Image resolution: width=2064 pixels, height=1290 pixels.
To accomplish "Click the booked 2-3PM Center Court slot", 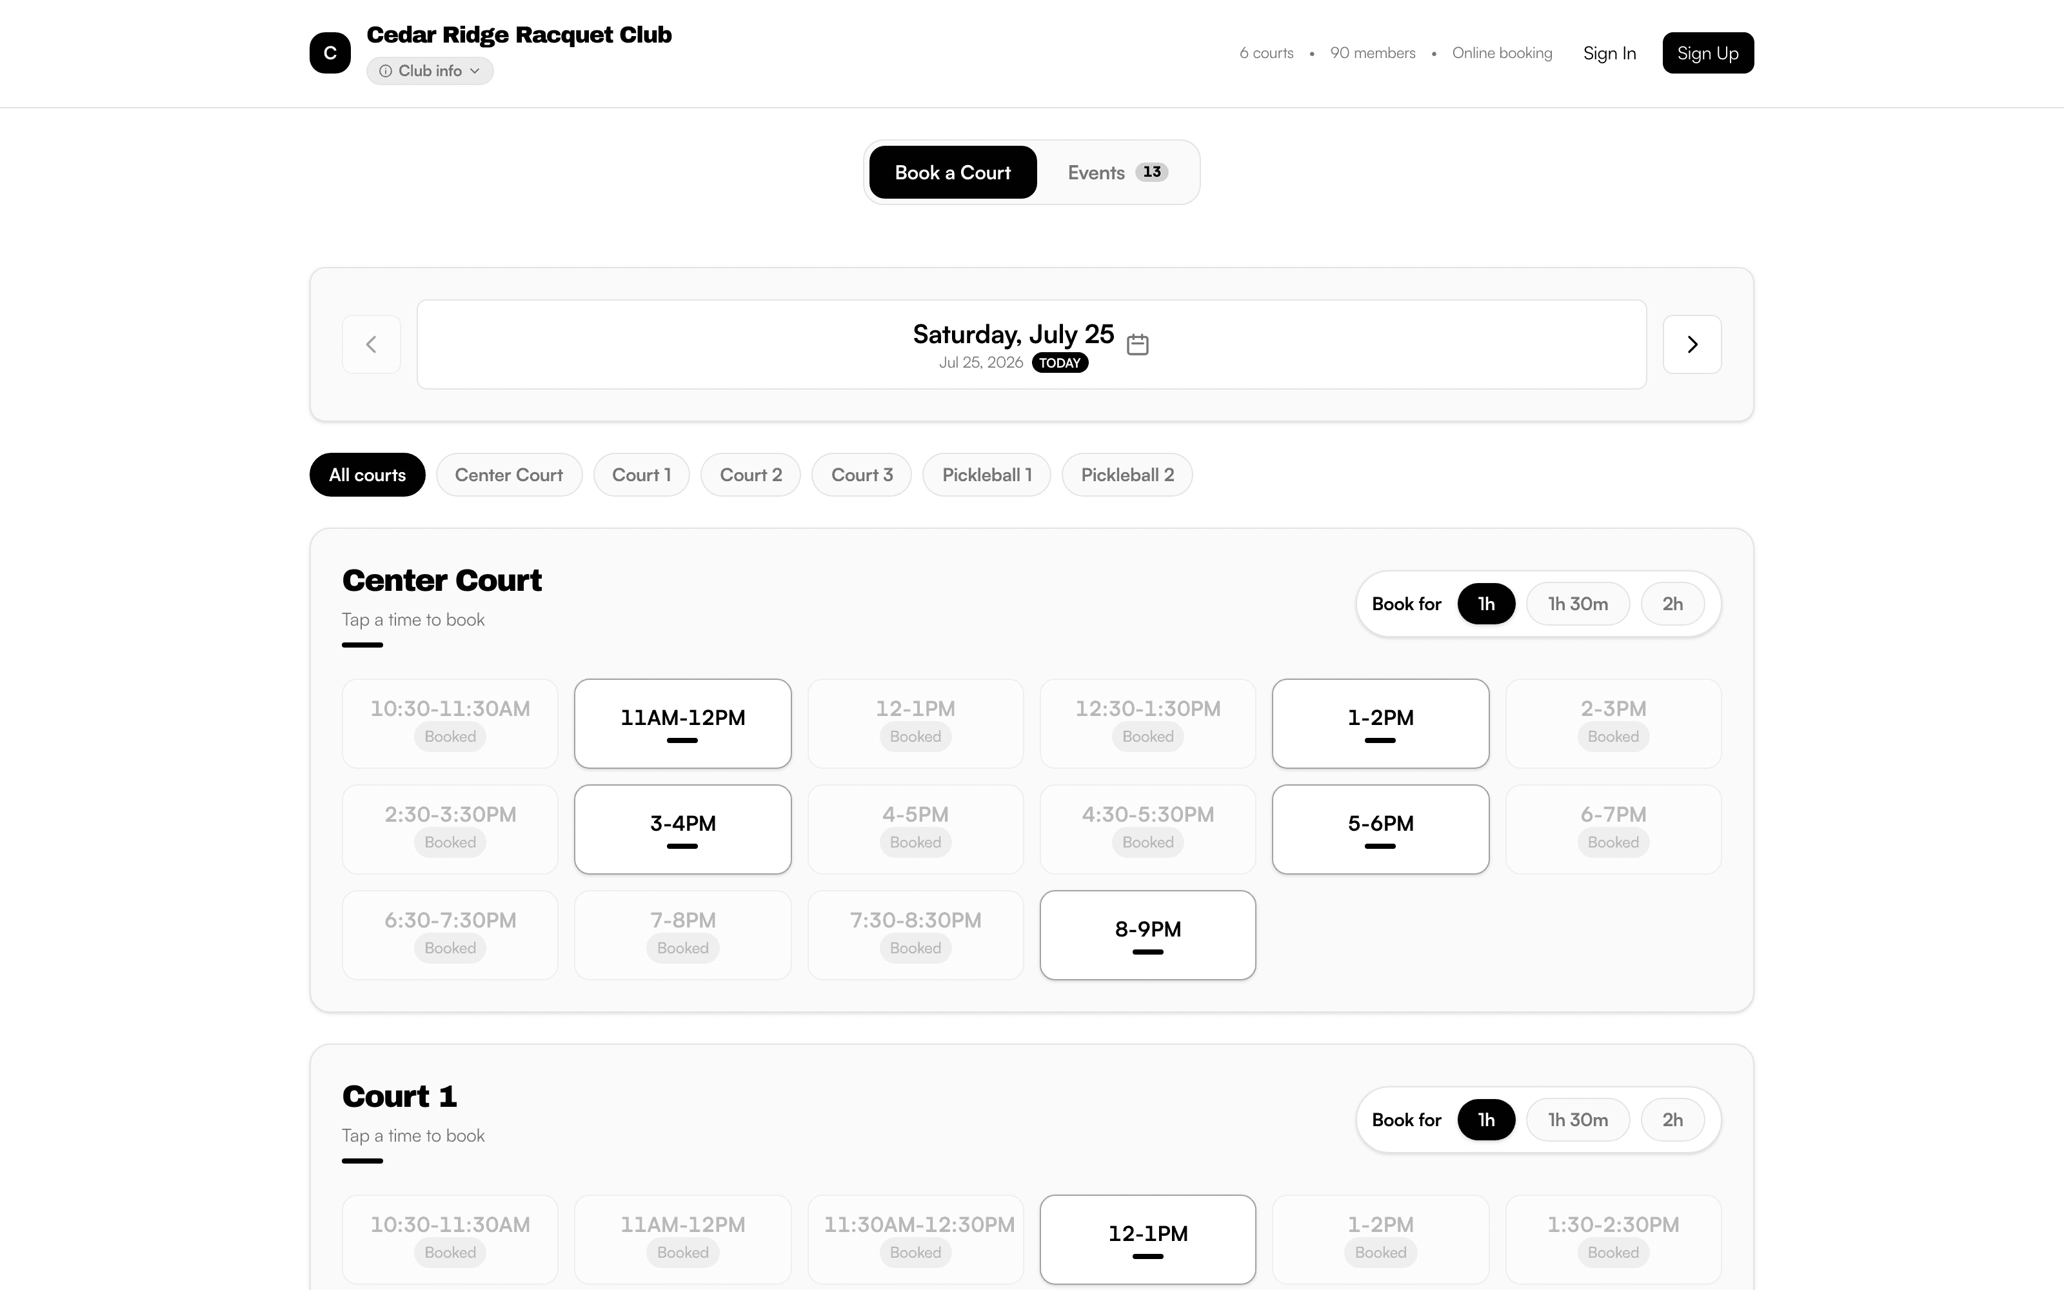I will tap(1612, 724).
